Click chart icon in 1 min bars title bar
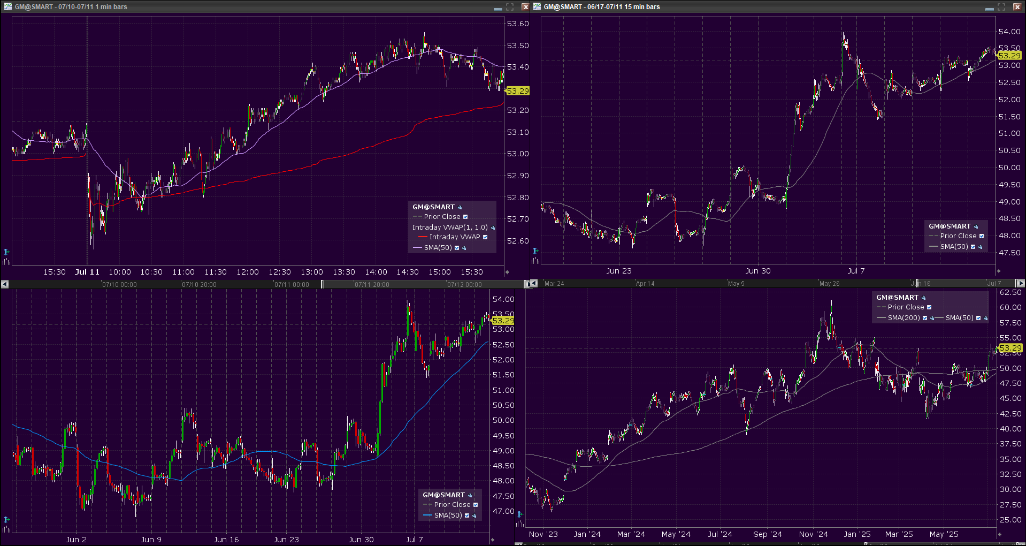1026x546 pixels. tap(7, 6)
